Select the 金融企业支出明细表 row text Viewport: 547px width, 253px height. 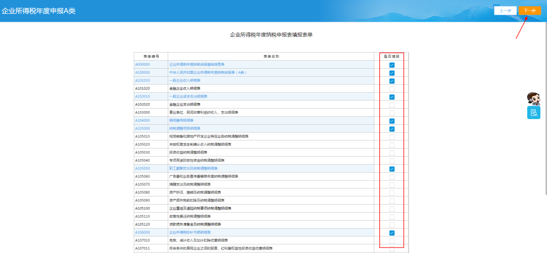184,105
